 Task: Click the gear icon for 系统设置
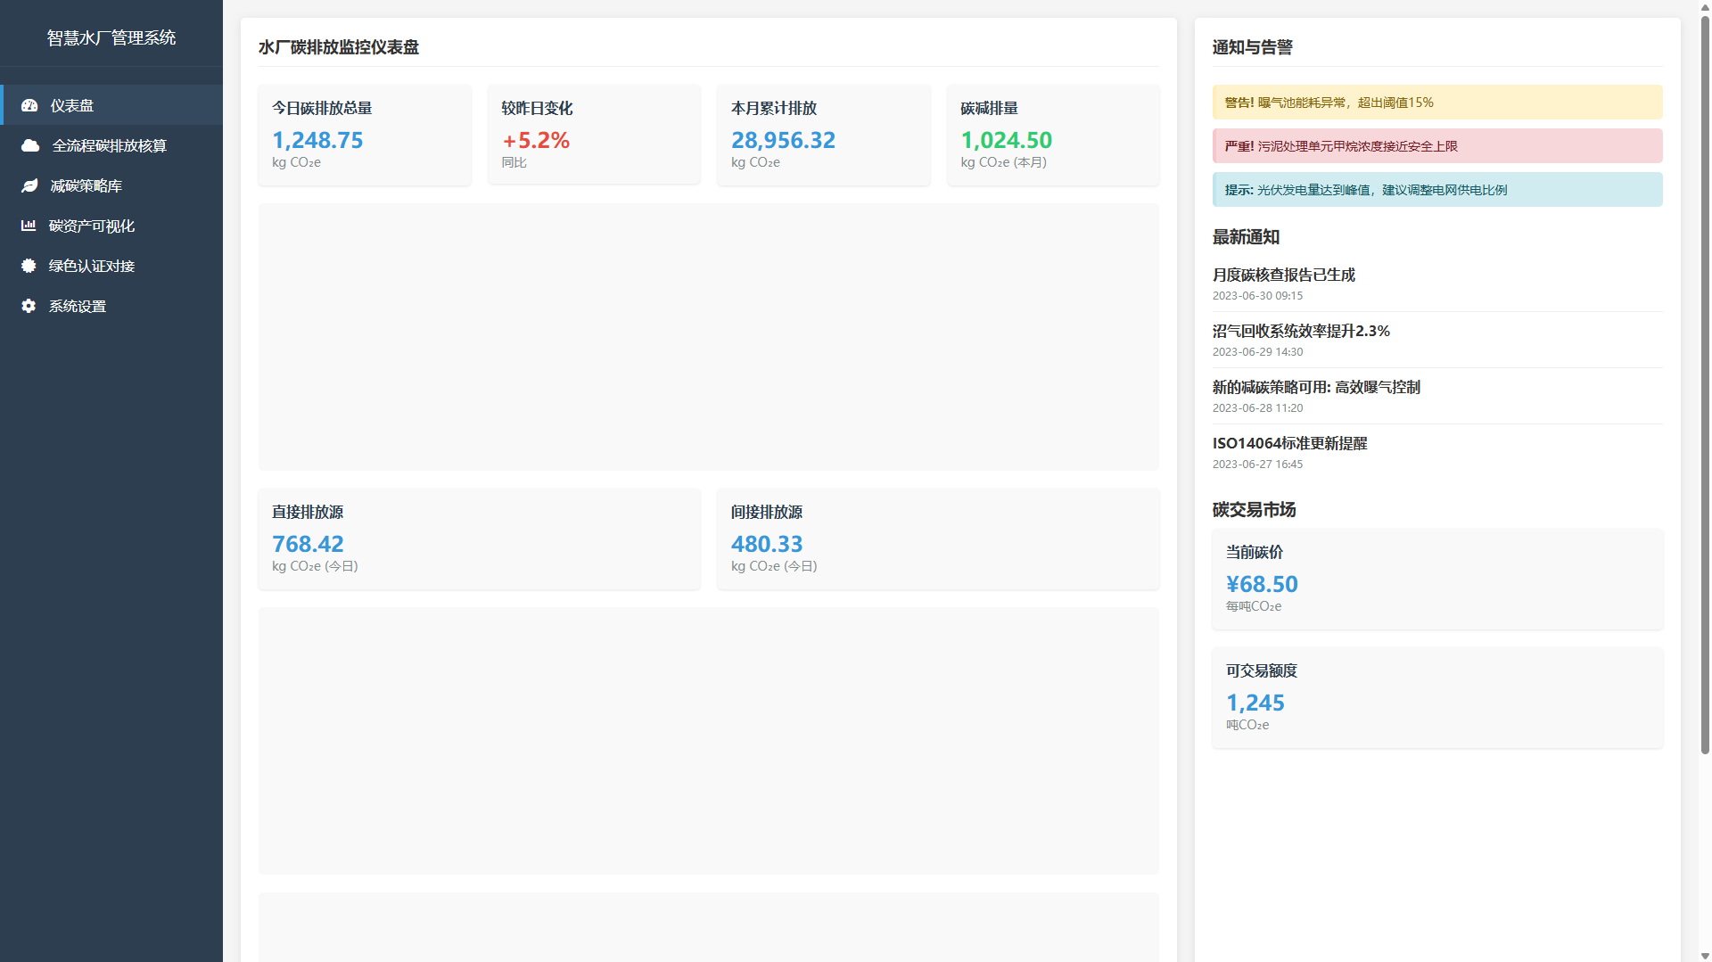click(x=29, y=306)
